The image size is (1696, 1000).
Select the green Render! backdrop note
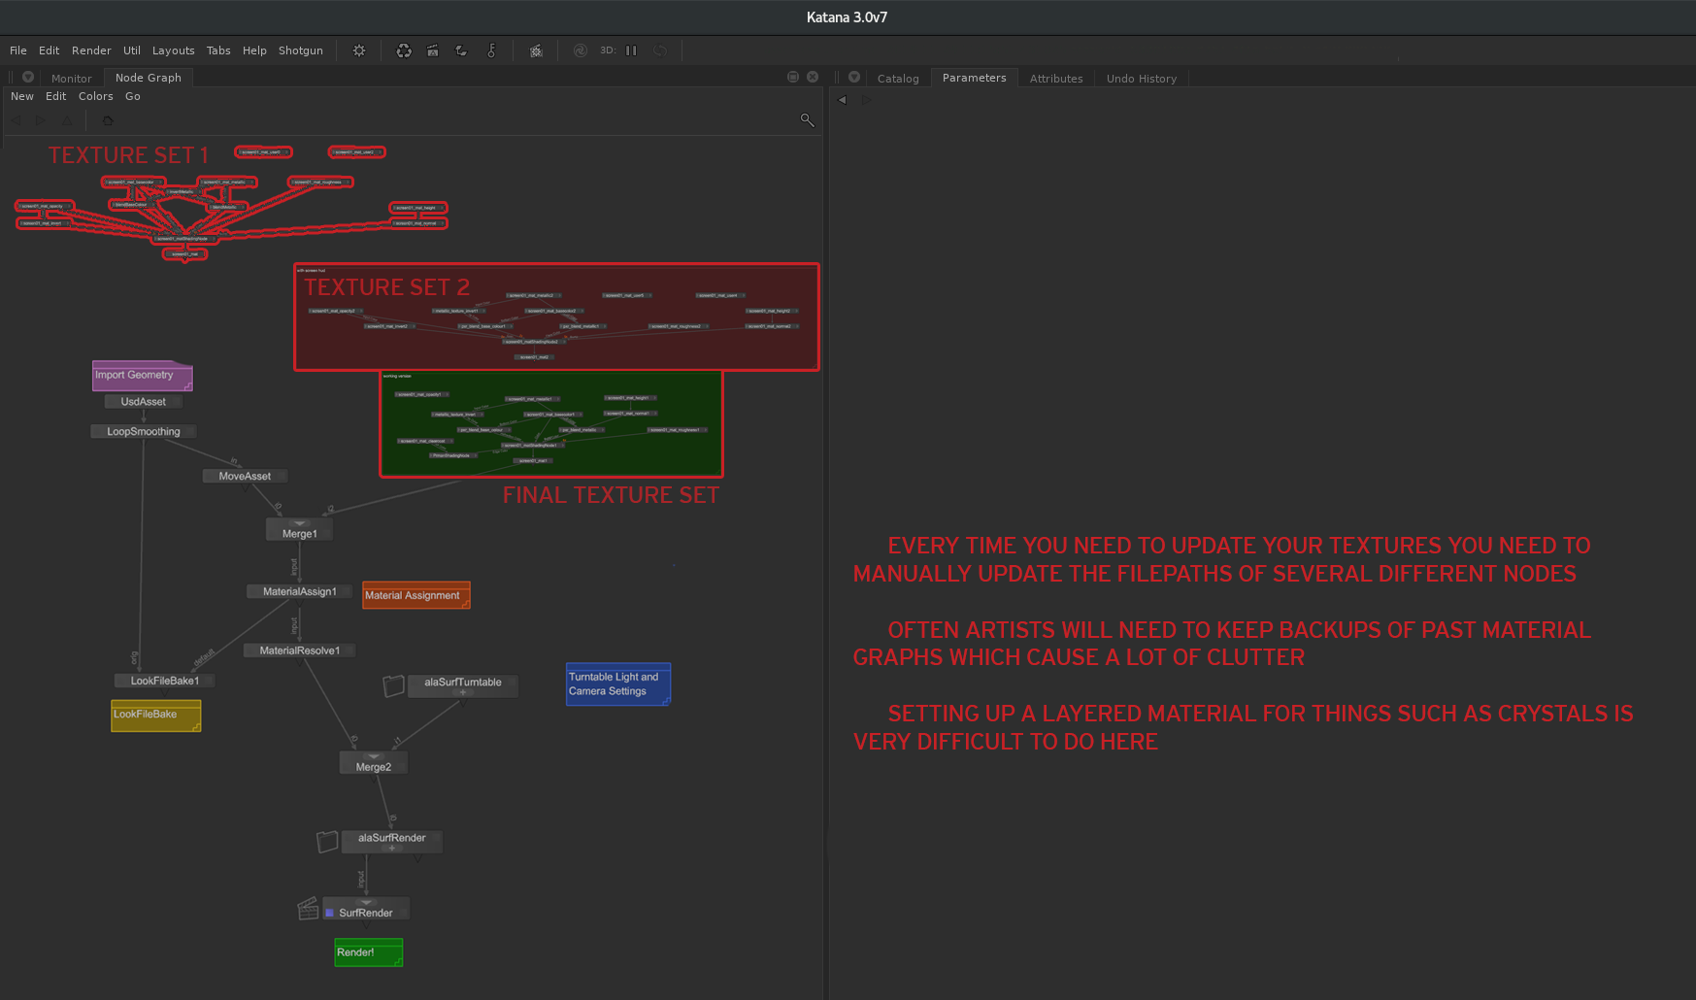point(368,952)
